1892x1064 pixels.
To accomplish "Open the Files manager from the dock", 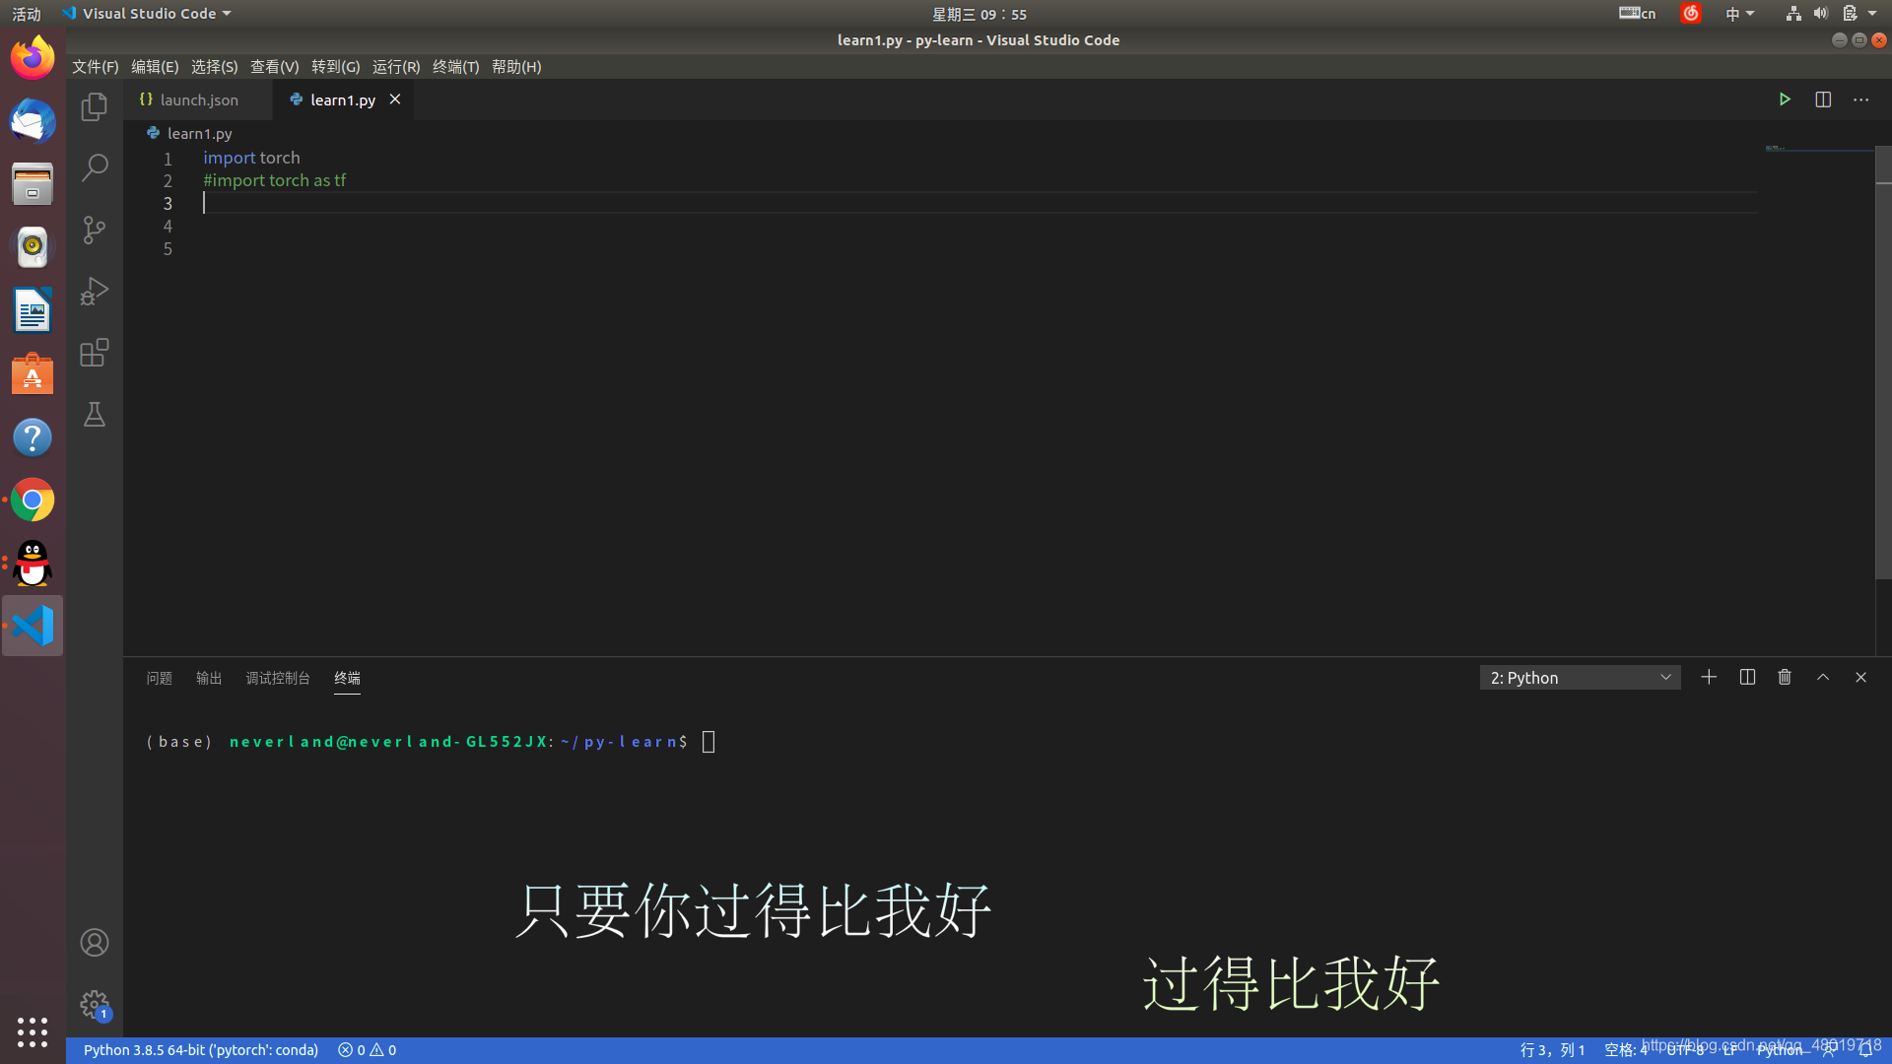I will pyautogui.click(x=33, y=184).
